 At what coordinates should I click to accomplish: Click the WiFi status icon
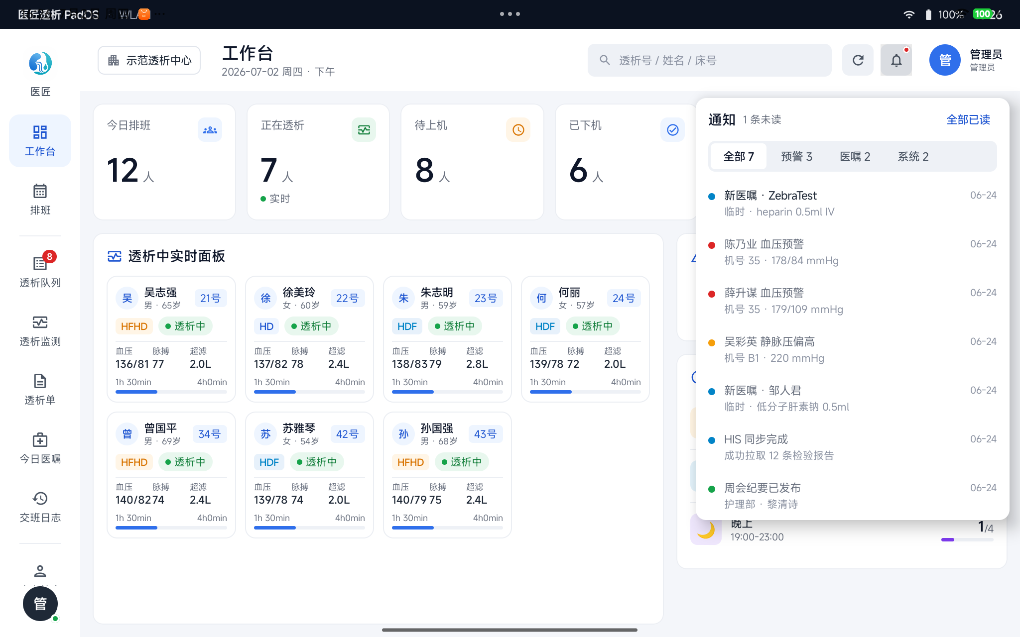click(909, 14)
